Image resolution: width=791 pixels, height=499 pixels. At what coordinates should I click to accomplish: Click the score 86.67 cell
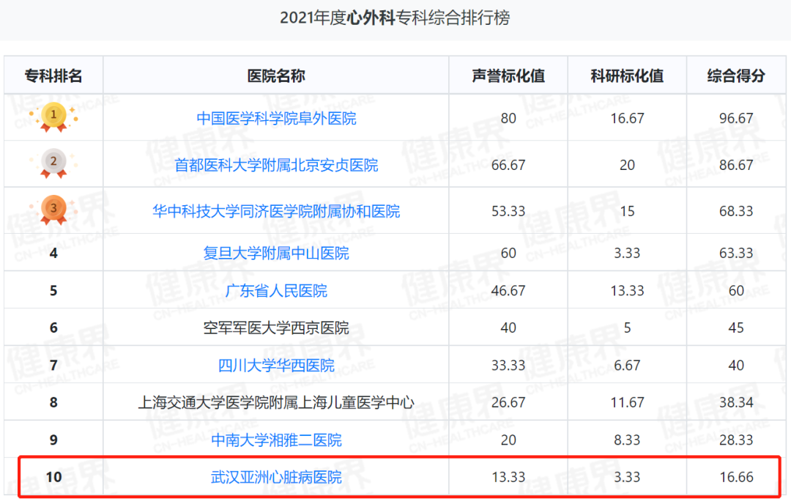pos(736,165)
